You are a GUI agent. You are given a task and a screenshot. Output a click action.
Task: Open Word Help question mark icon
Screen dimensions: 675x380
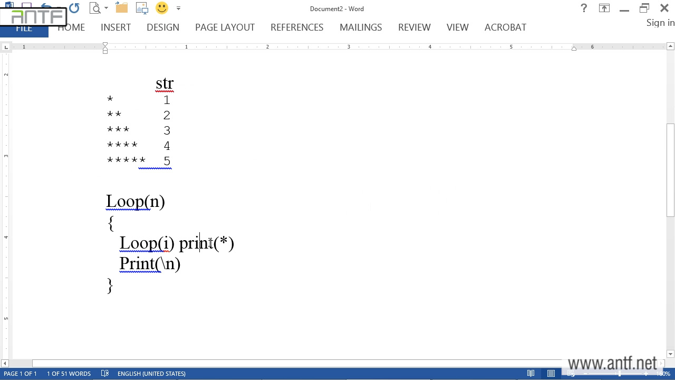(x=584, y=8)
